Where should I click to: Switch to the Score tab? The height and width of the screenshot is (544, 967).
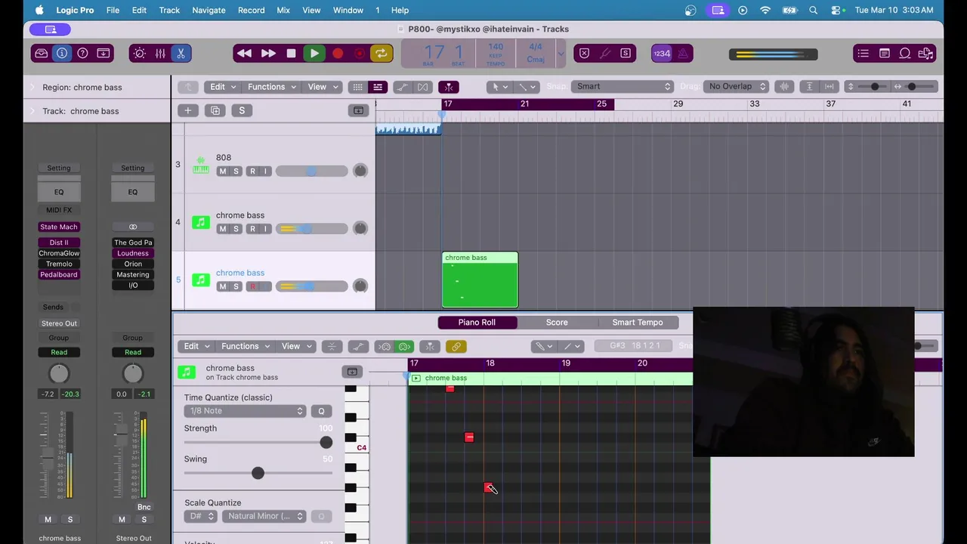pyautogui.click(x=557, y=323)
